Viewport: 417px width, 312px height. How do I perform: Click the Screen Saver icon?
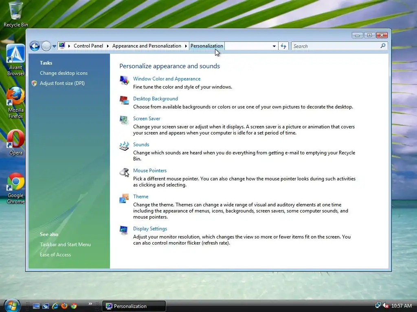point(124,120)
